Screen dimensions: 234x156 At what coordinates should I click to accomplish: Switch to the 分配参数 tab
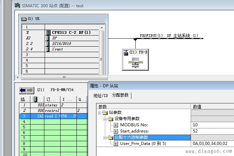120,95
